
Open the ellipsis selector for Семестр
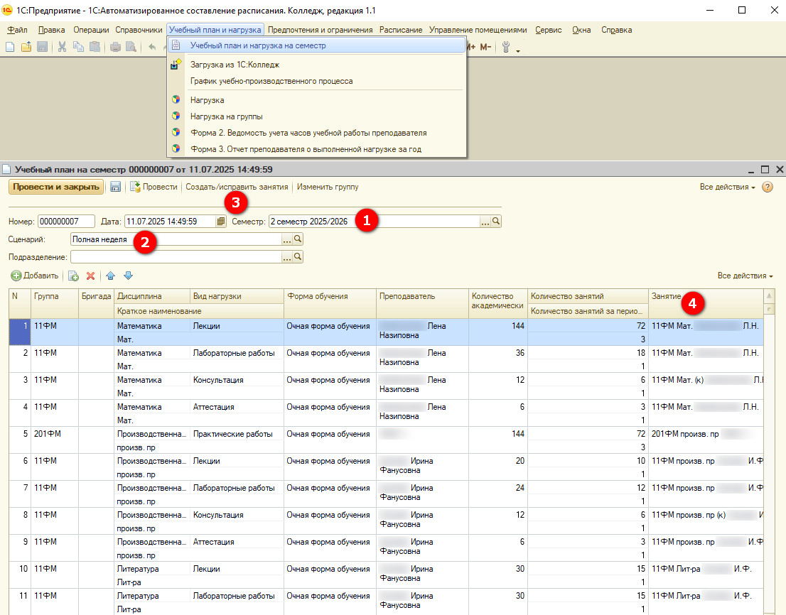click(x=485, y=222)
